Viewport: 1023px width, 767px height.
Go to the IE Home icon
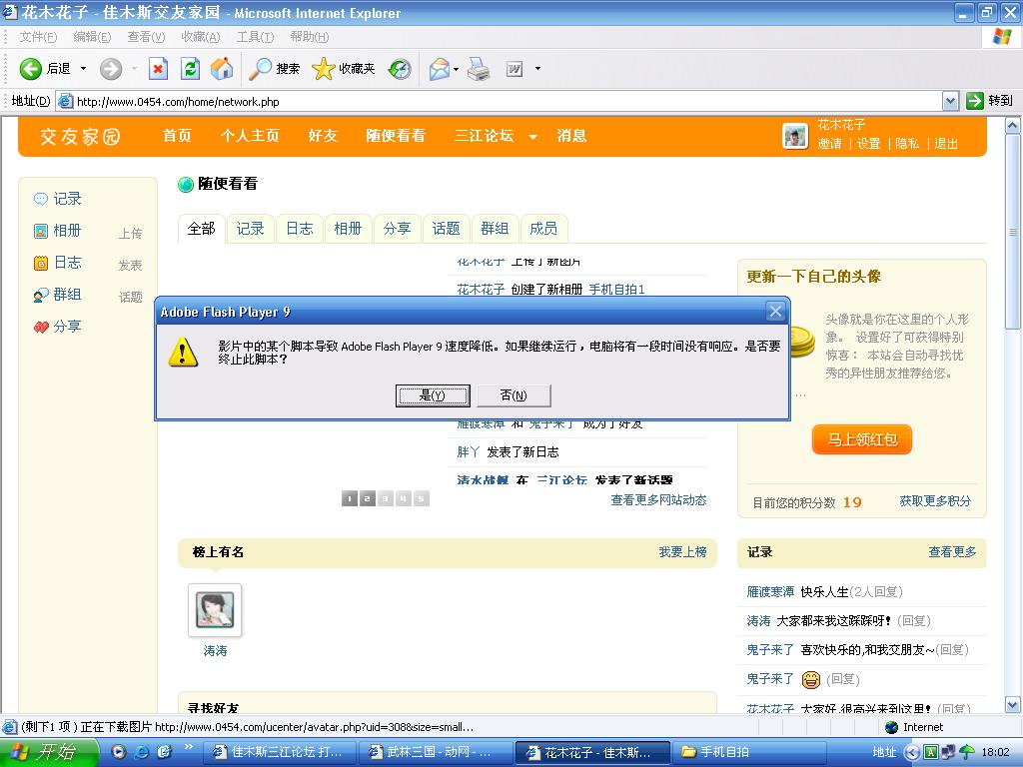pyautogui.click(x=222, y=69)
